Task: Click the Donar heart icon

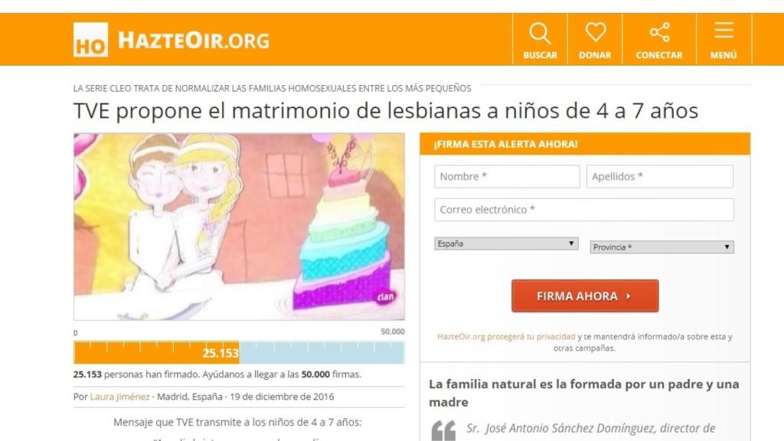Action: click(595, 32)
